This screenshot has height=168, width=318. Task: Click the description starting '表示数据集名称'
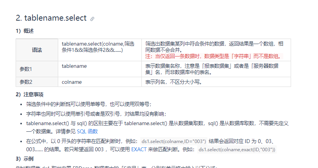click(212, 69)
